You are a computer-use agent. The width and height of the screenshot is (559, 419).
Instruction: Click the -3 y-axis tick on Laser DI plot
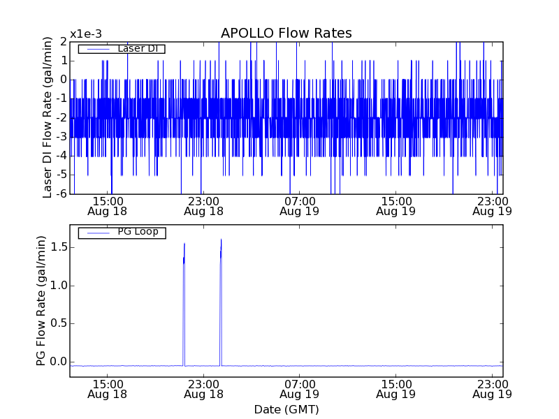62,136
